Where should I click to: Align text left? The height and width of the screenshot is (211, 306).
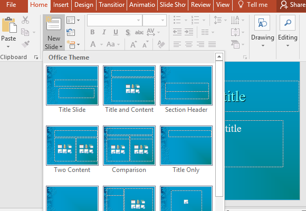[x=177, y=44]
